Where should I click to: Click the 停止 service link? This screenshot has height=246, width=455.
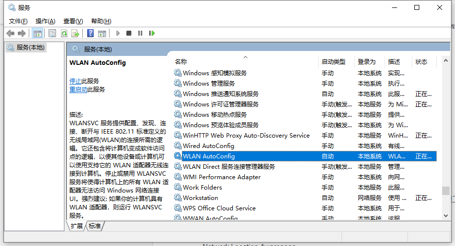pos(75,81)
